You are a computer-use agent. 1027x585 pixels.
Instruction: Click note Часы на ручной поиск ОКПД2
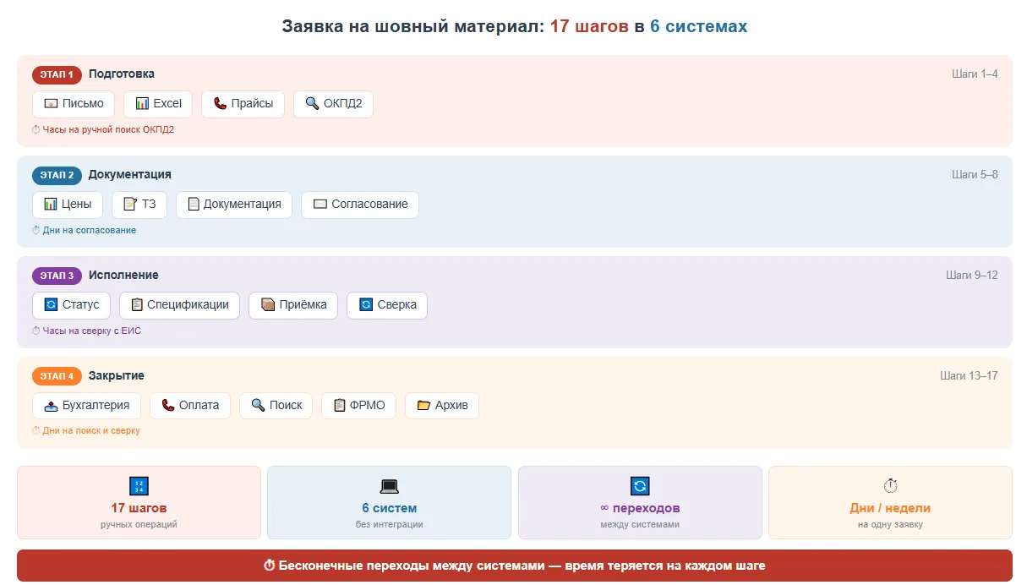[x=103, y=130]
